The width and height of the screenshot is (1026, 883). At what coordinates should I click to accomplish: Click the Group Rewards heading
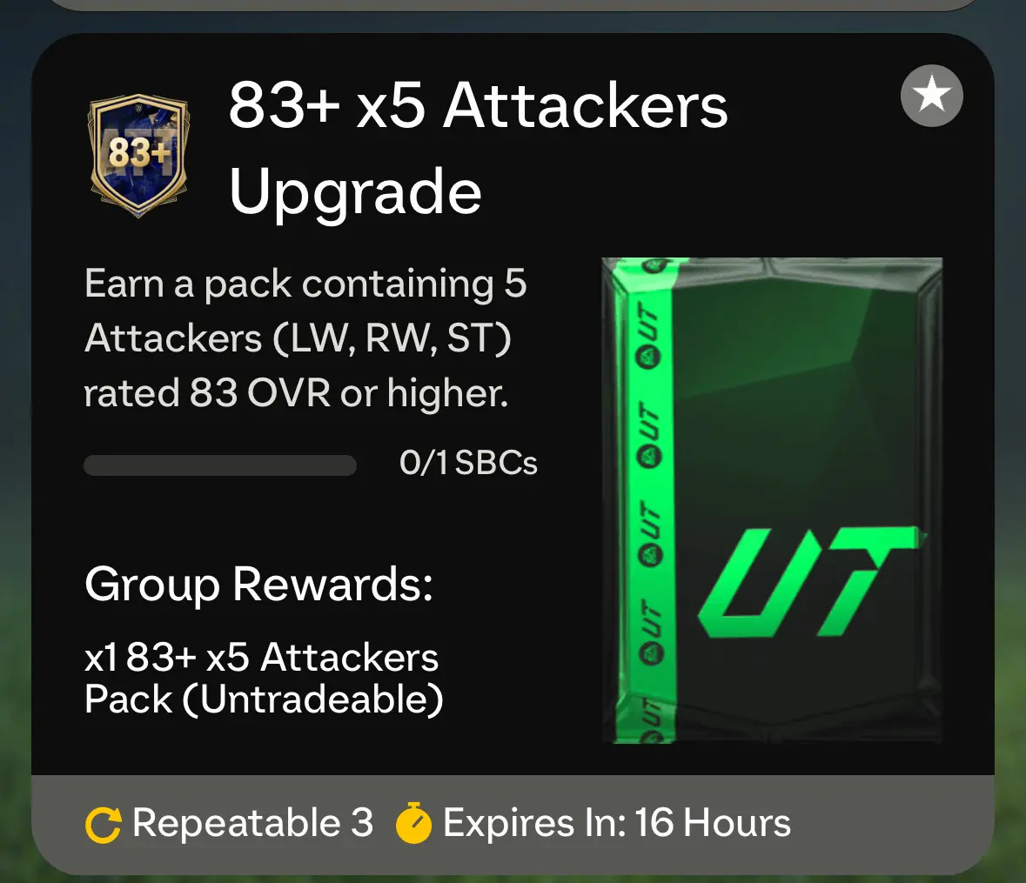tap(259, 584)
